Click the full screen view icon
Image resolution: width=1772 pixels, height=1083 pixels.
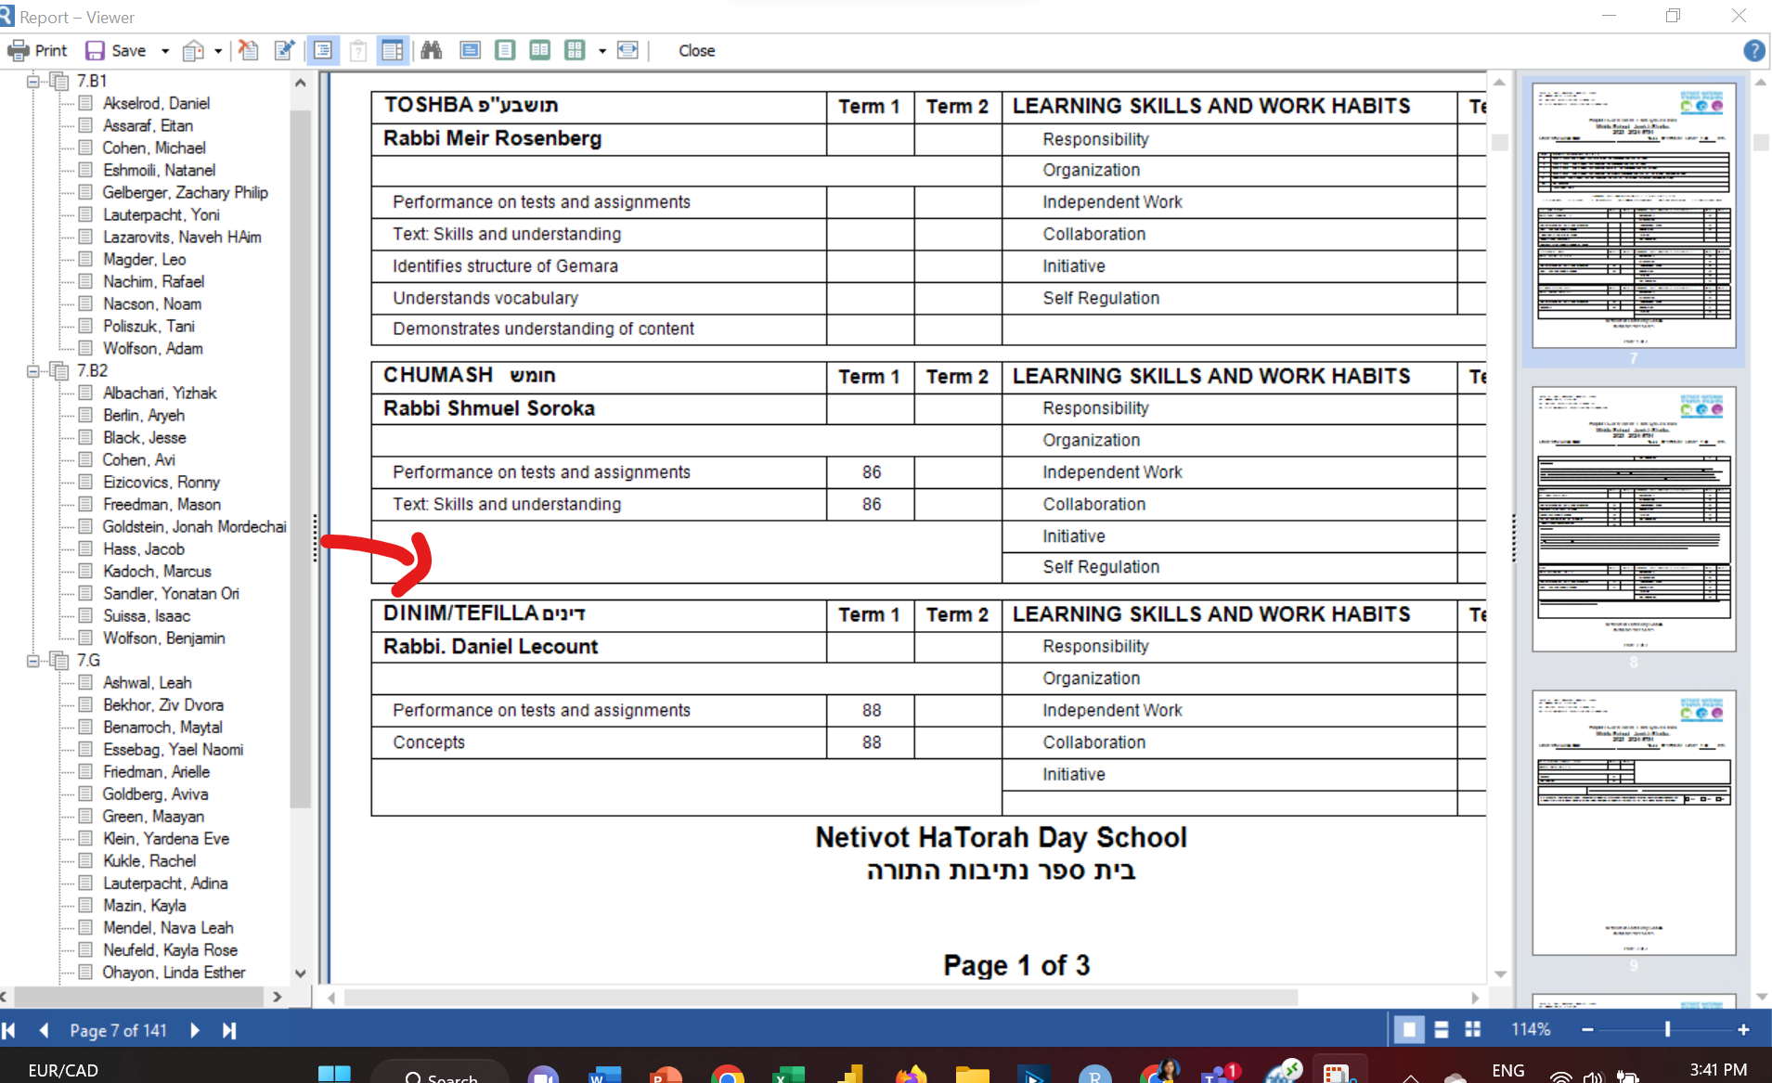point(471,50)
